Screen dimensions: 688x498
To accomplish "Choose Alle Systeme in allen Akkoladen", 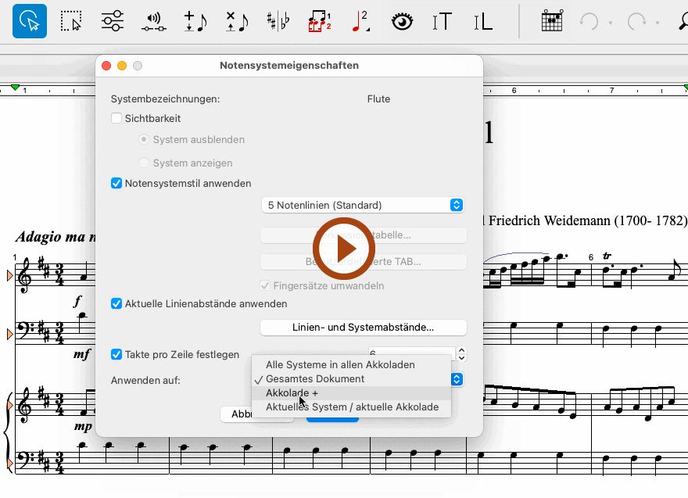I will pos(340,365).
